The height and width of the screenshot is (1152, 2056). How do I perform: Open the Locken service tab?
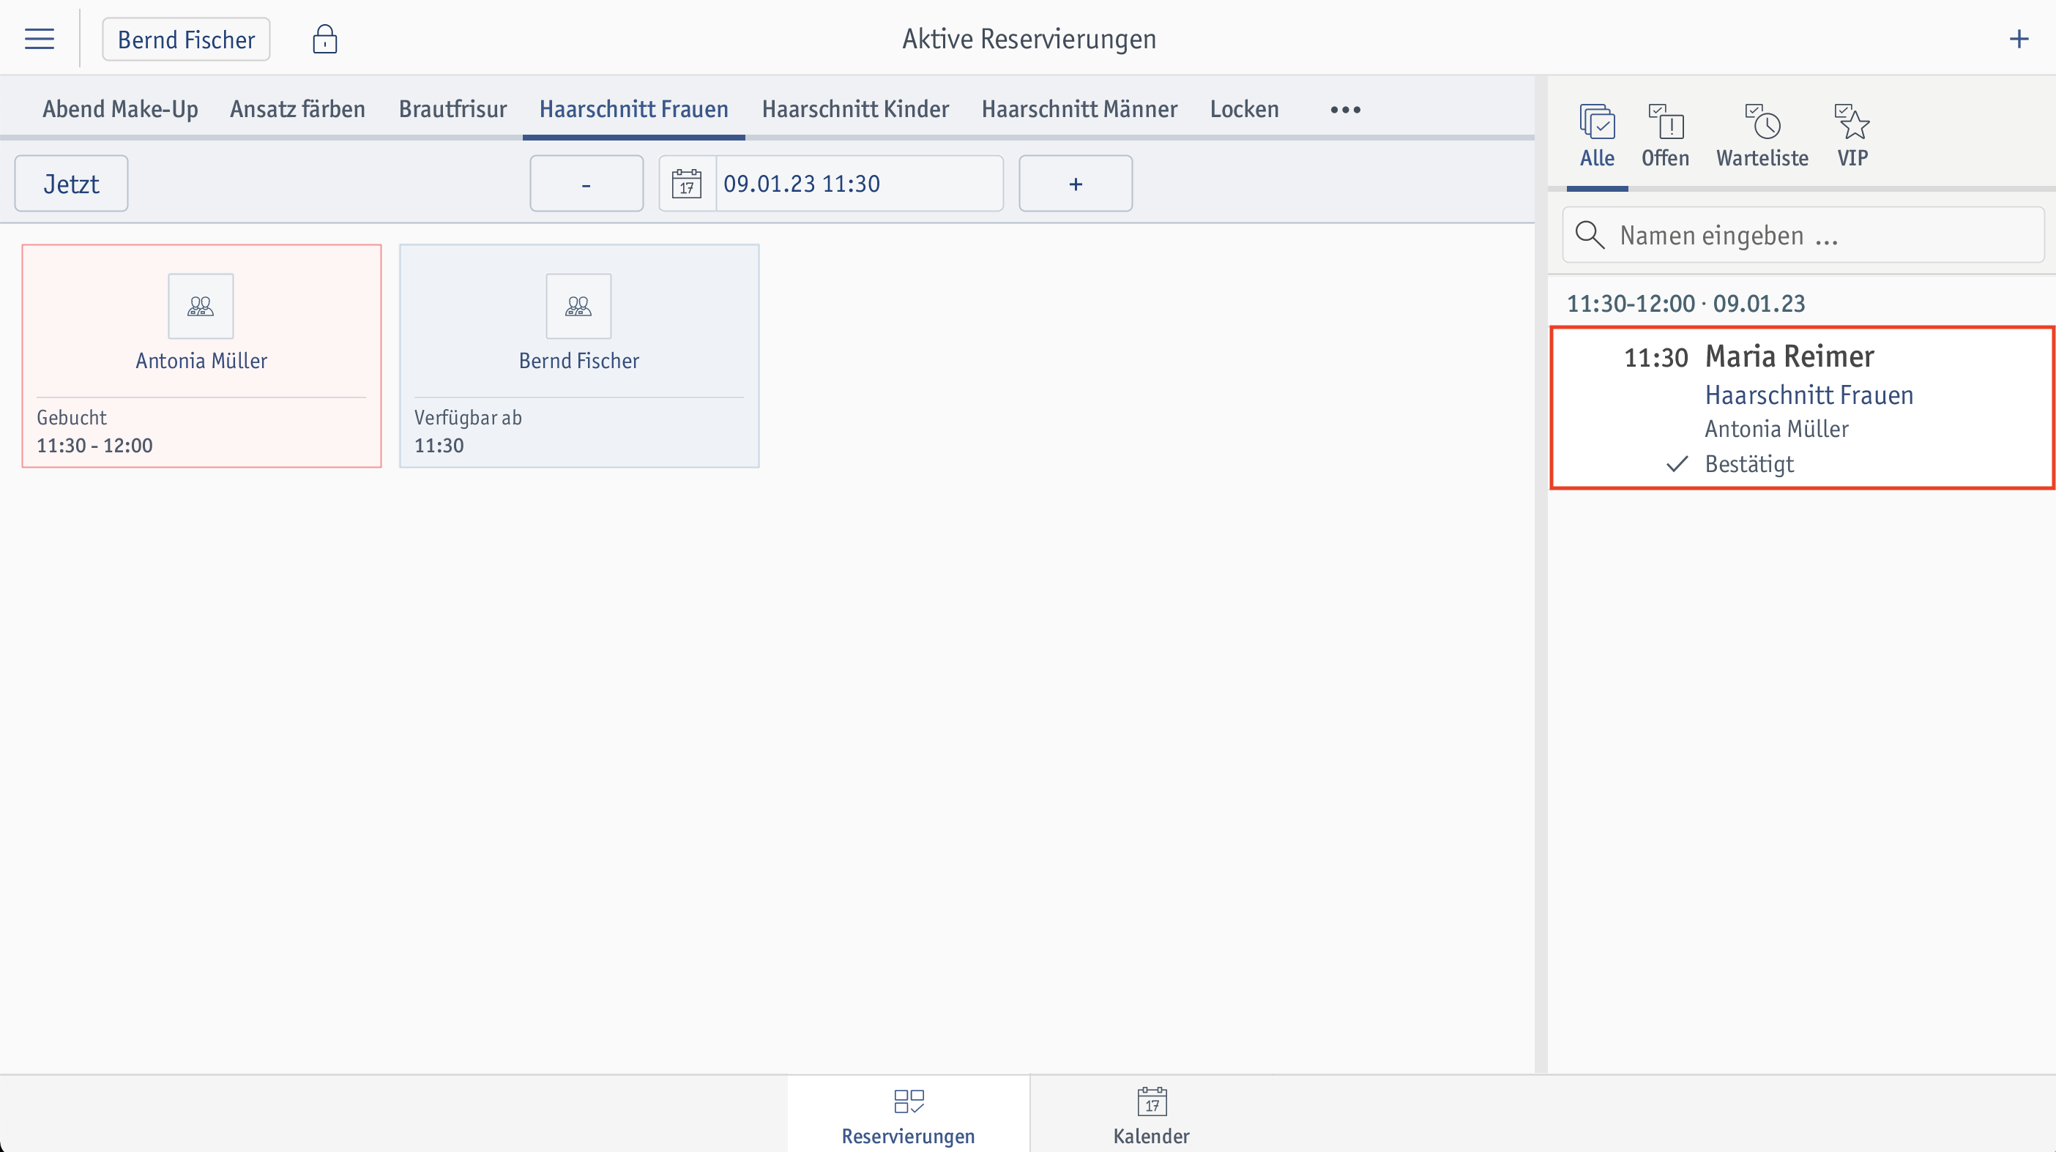[1244, 109]
